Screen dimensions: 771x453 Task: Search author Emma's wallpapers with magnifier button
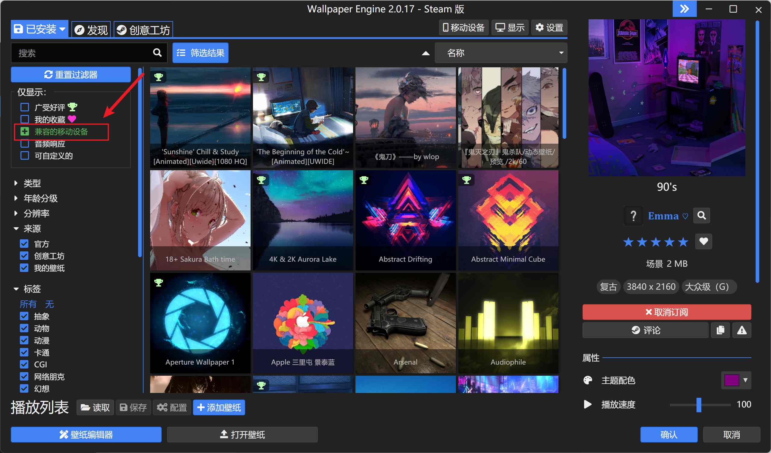(x=702, y=215)
